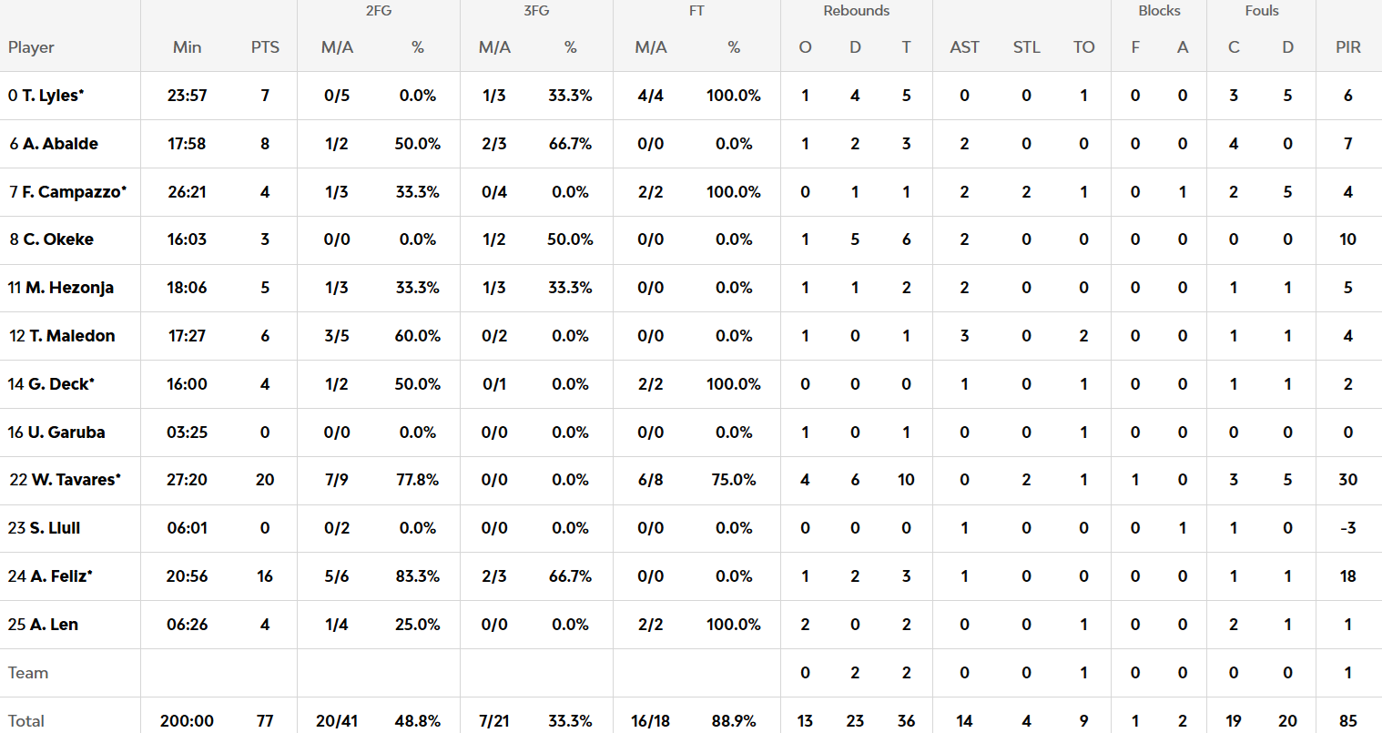Image resolution: width=1382 pixels, height=733 pixels.
Task: Click A. Len player name
Action: click(54, 625)
